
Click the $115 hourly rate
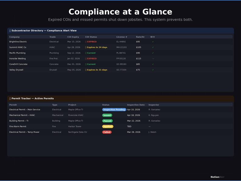click(138, 59)
